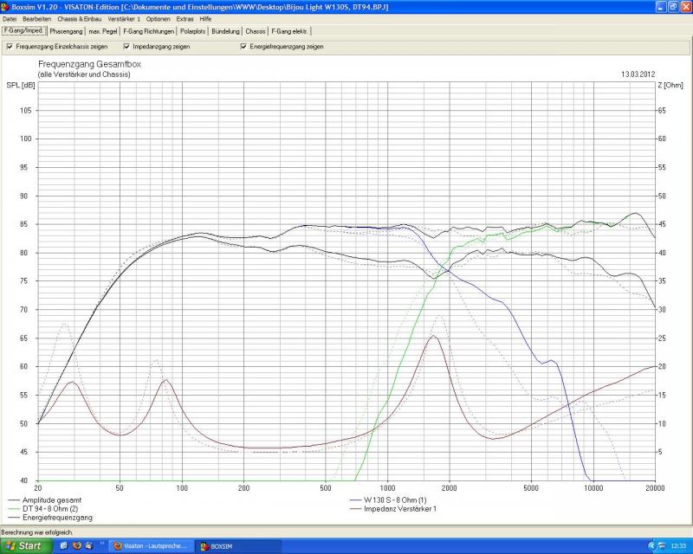The height and width of the screenshot is (554, 693).
Task: Launch Internet Explorer from quick launch
Action: click(x=64, y=546)
